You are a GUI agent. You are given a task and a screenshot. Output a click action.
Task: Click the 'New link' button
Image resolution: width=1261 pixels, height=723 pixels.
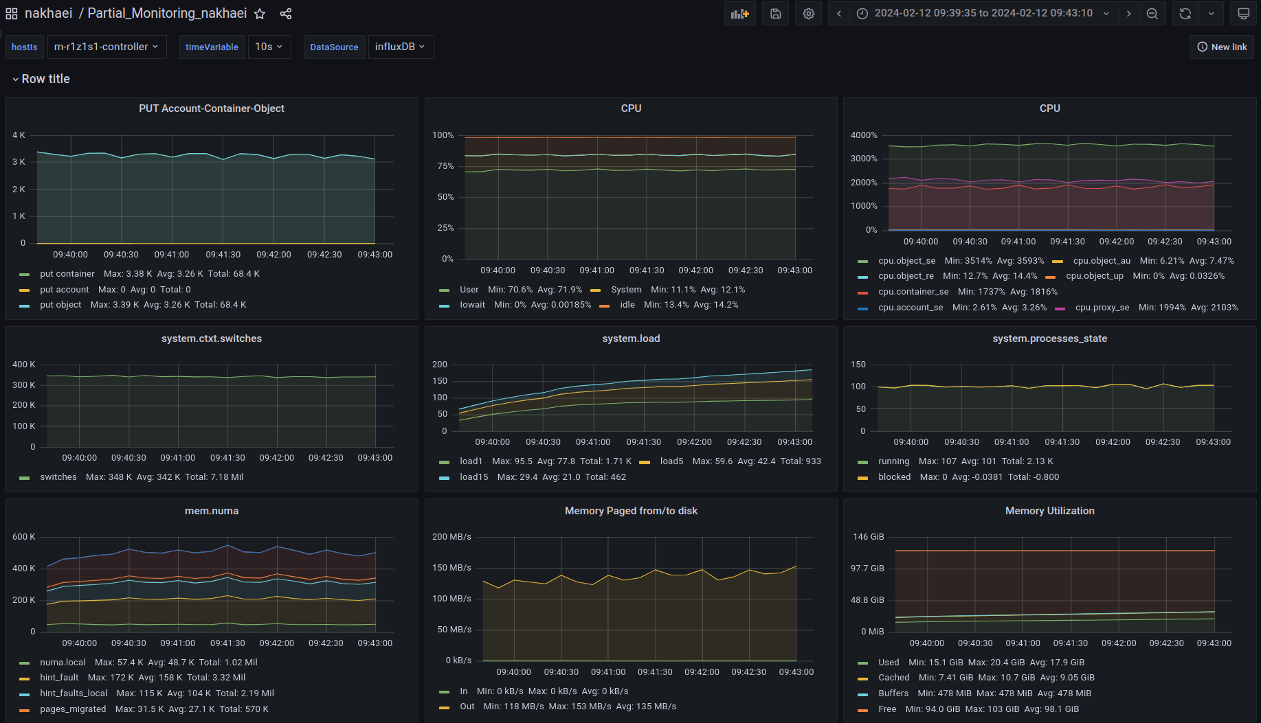tap(1222, 47)
